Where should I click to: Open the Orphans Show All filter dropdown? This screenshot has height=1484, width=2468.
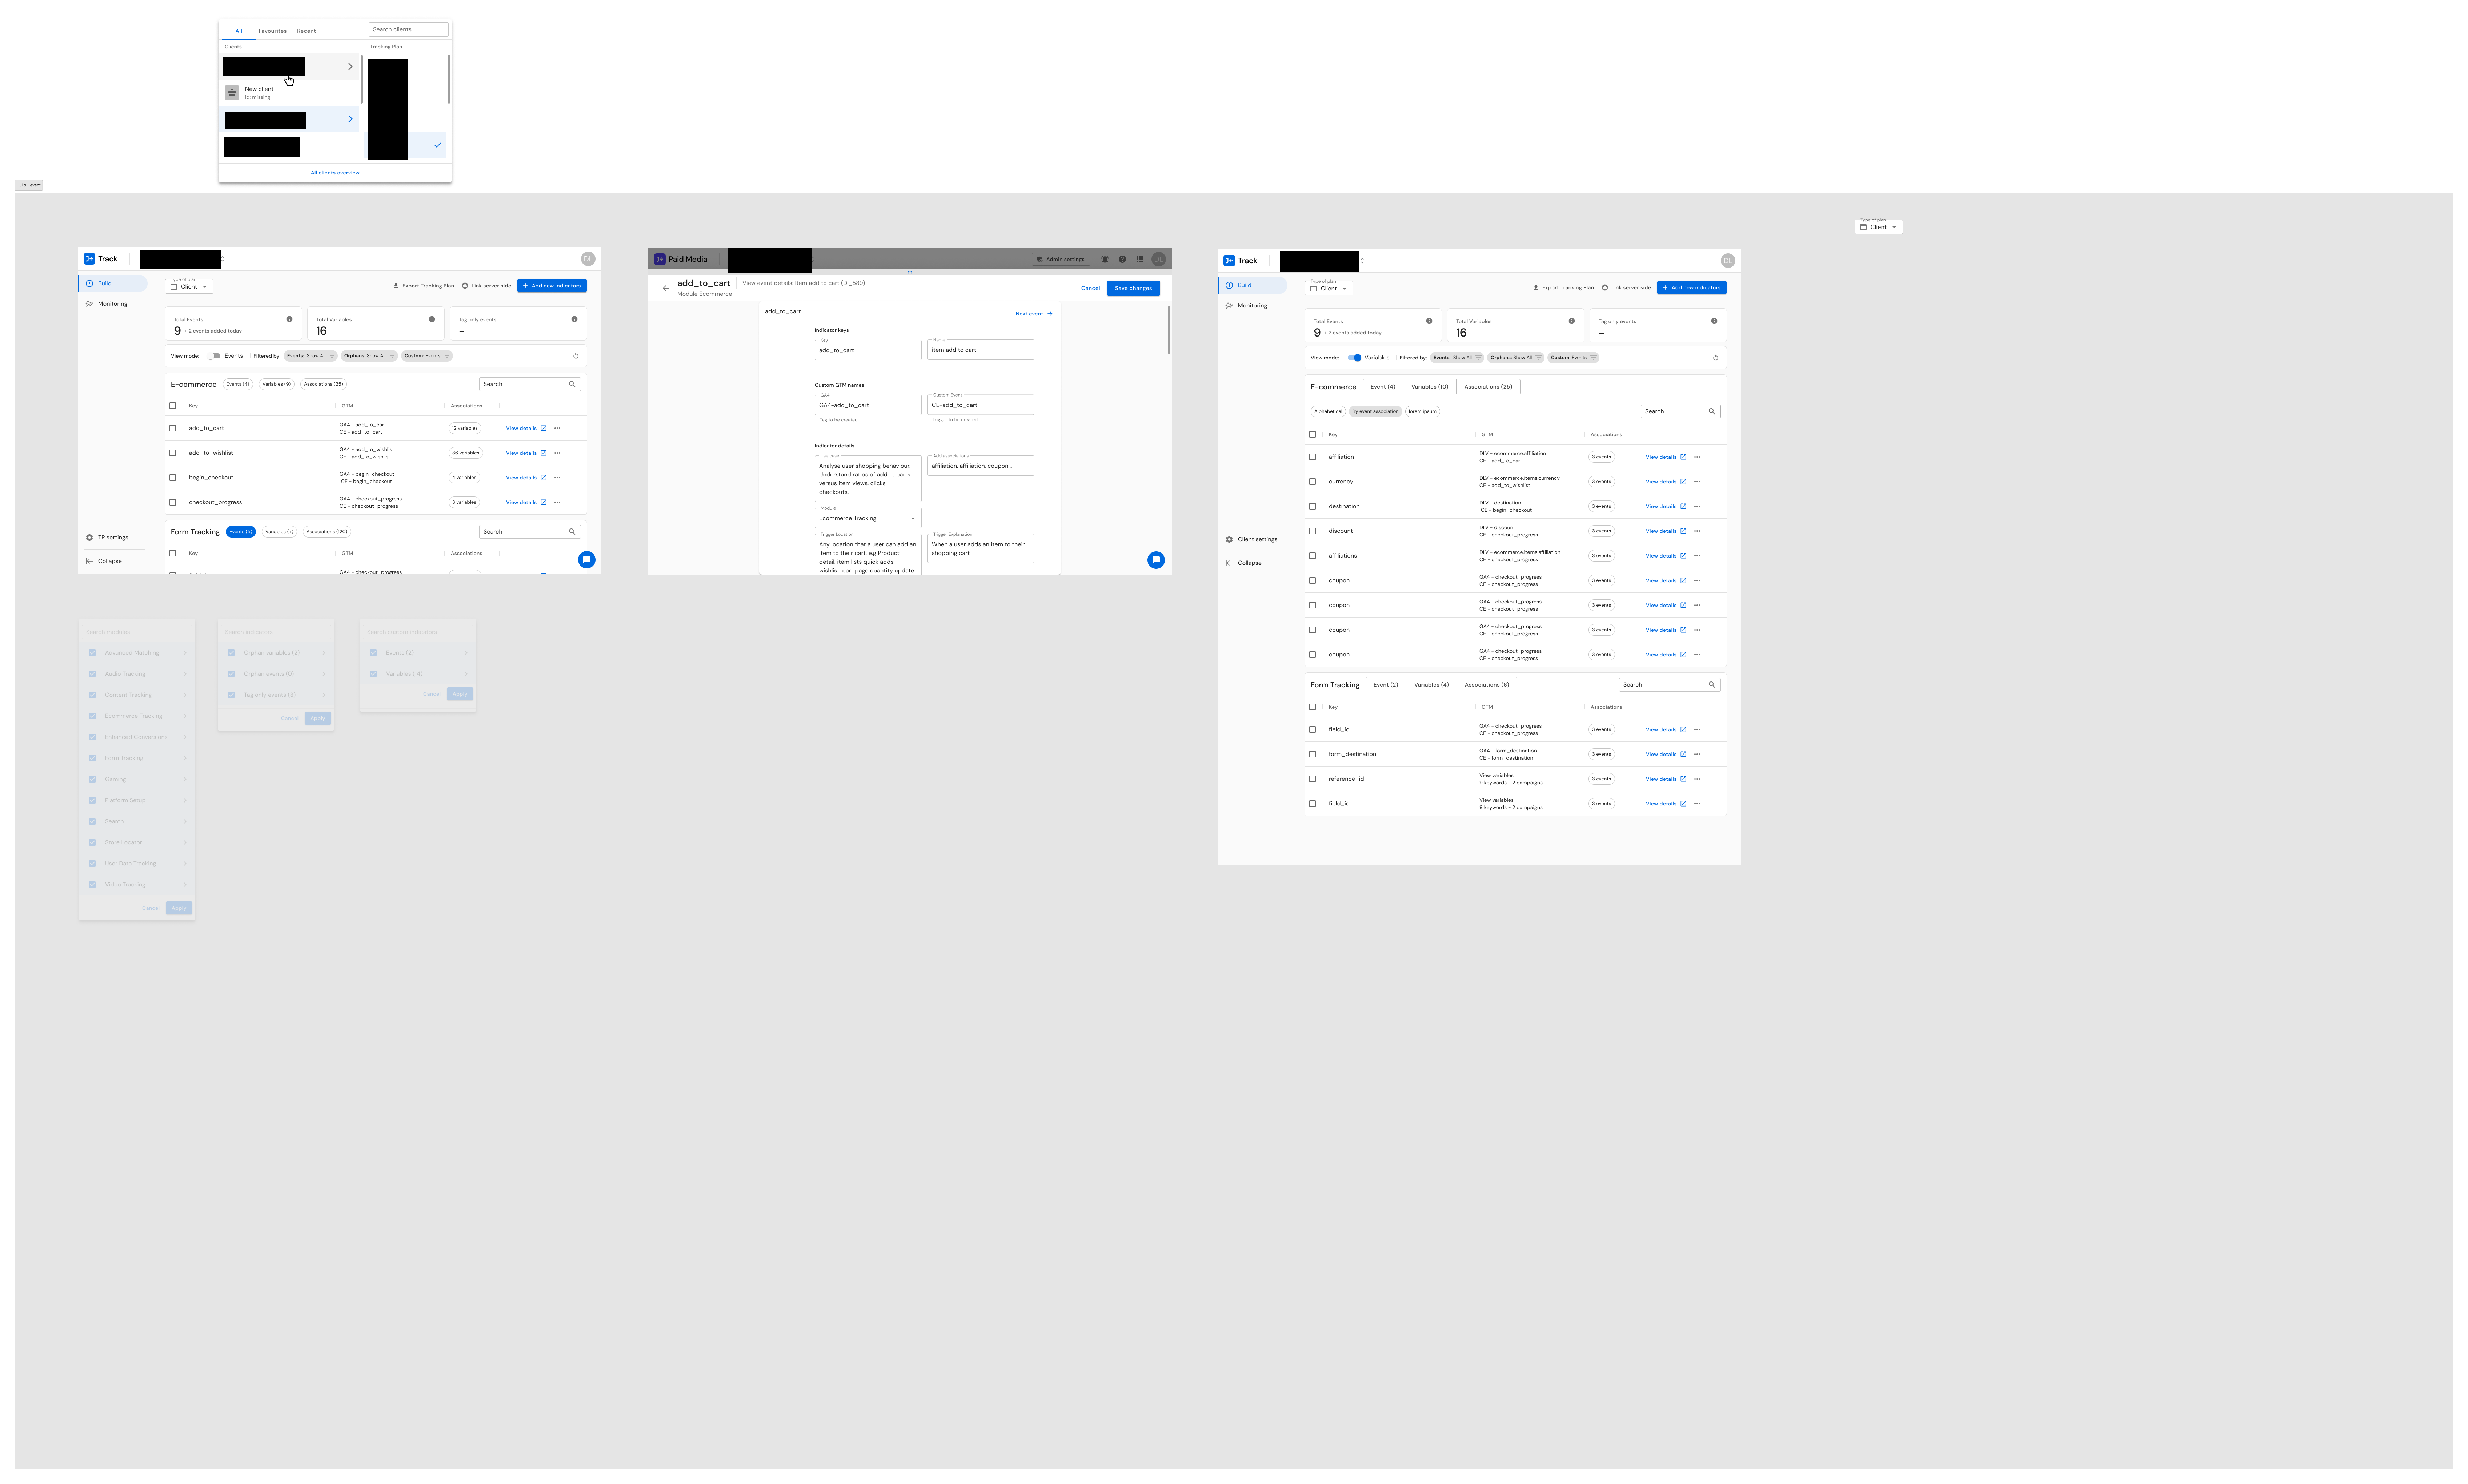pos(369,355)
